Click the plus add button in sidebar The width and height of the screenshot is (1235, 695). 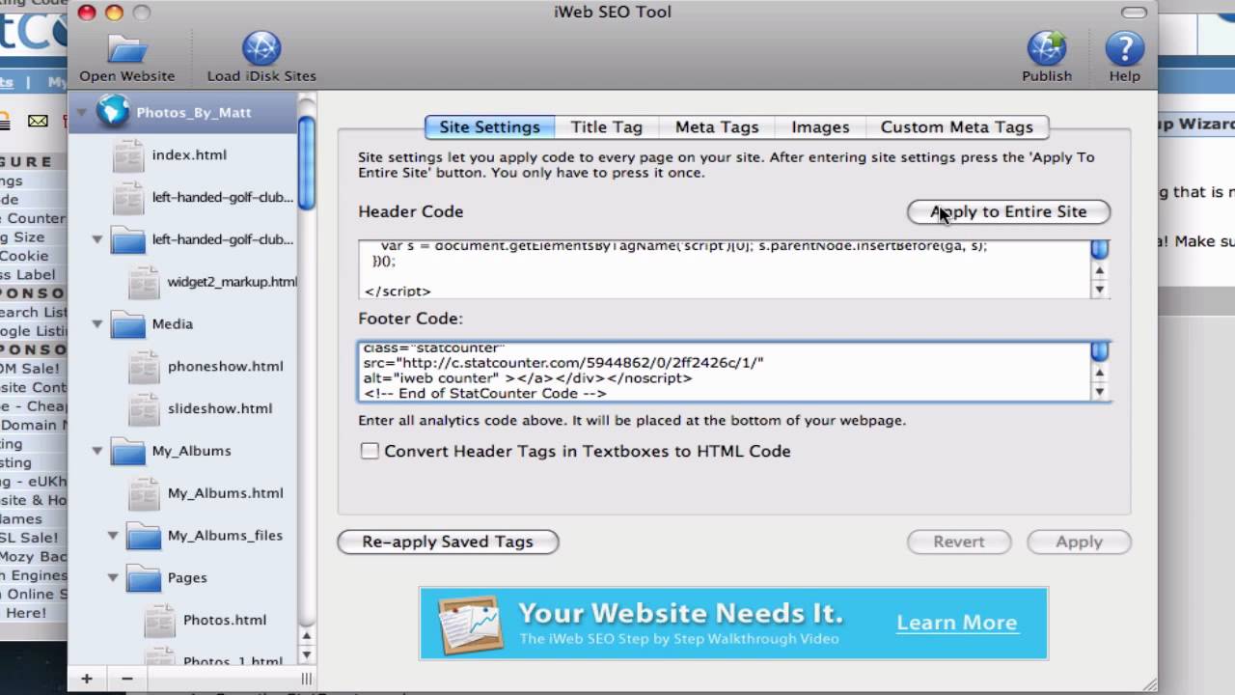87,679
